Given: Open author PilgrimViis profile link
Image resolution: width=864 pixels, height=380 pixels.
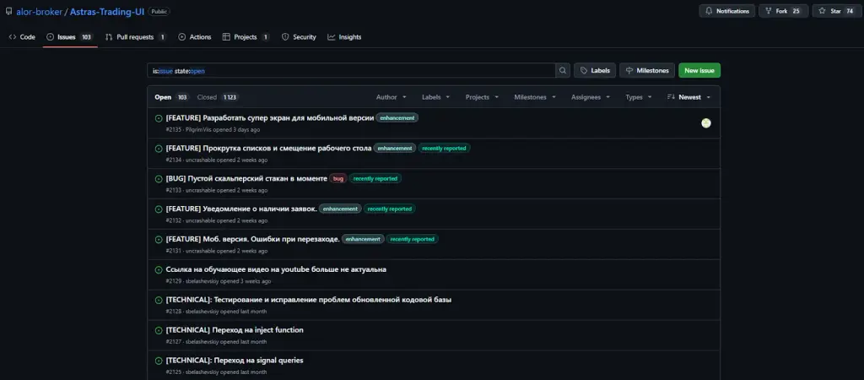Looking at the screenshot, I should [x=198, y=129].
